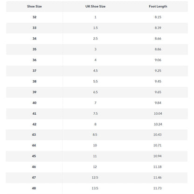194x194 pixels.
Task: Click foot length 10.94 value
Action: (158, 156)
